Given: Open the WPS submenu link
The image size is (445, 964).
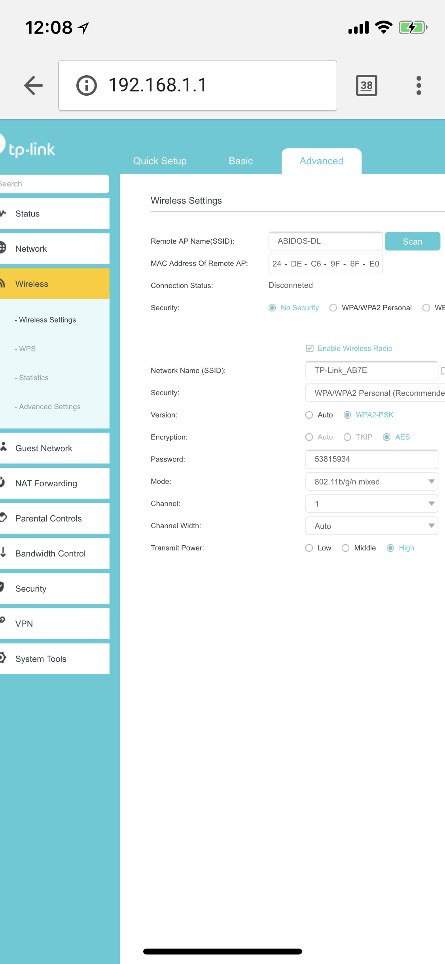Looking at the screenshot, I should coord(27,349).
